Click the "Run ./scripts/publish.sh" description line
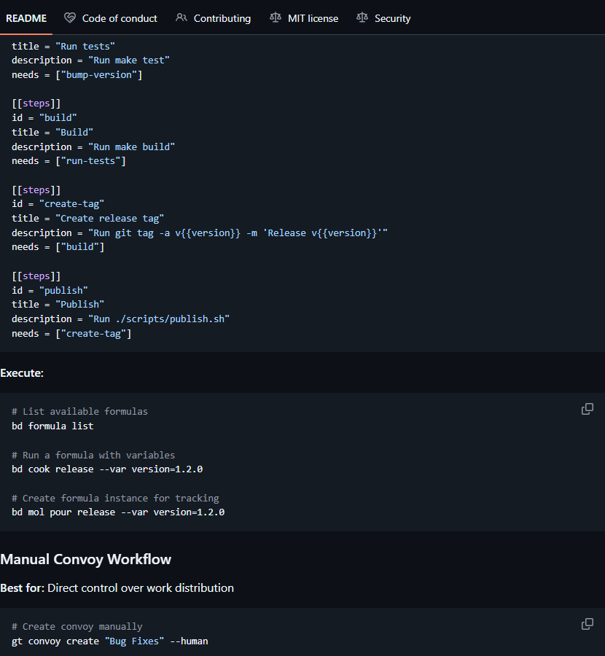The width and height of the screenshot is (605, 656). (x=120, y=319)
